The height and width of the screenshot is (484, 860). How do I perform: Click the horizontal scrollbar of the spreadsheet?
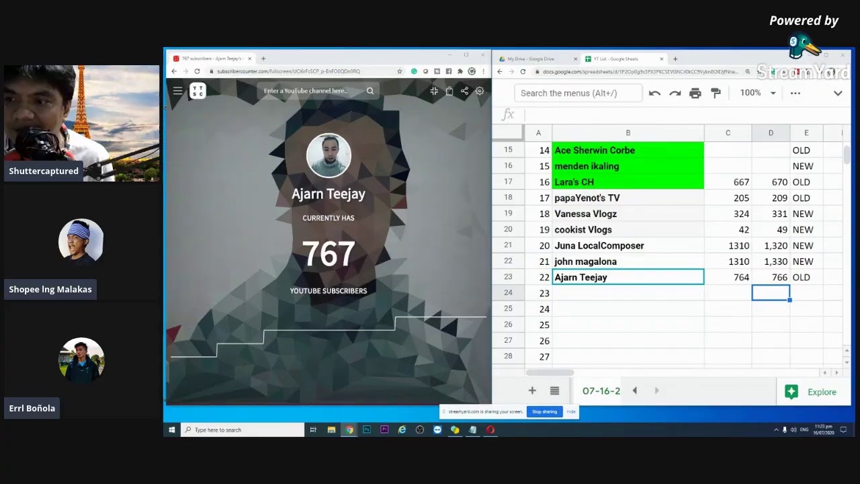(550, 372)
